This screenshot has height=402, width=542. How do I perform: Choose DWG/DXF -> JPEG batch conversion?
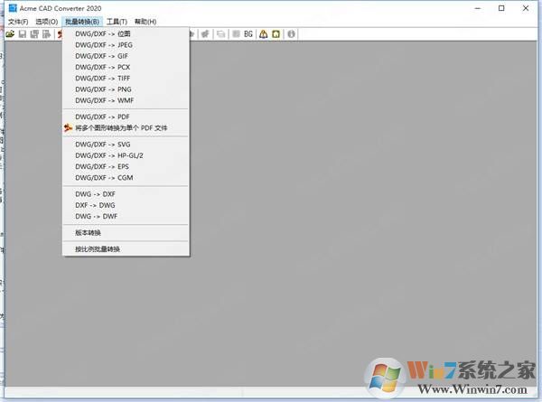(126, 45)
